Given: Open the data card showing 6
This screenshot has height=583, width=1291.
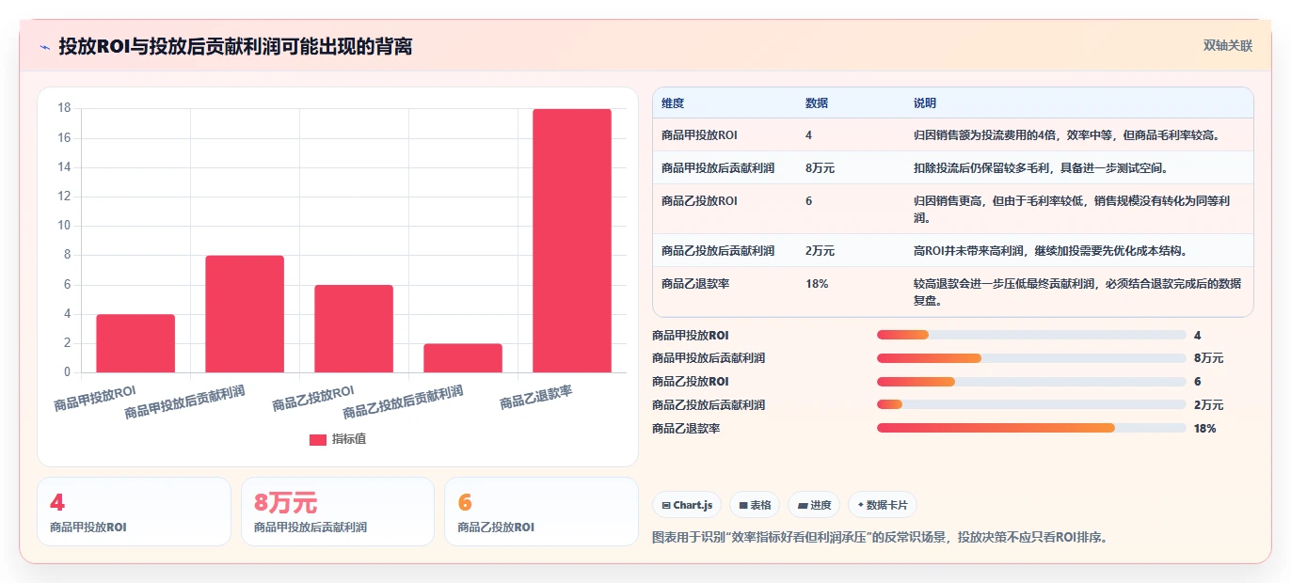Looking at the screenshot, I should coord(541,512).
